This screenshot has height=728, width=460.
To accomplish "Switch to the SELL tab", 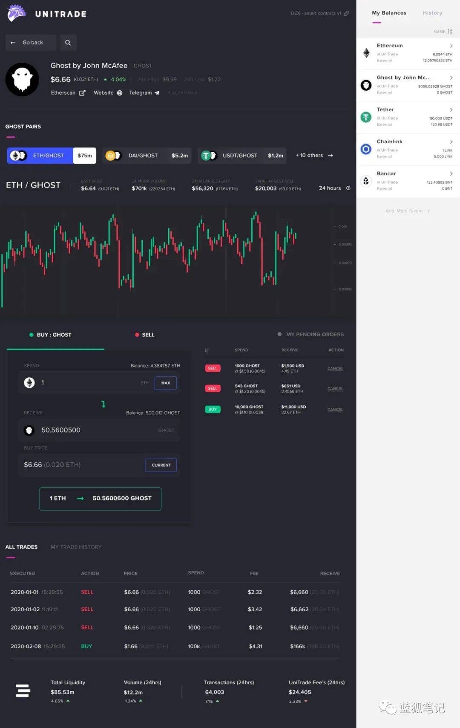I will pyautogui.click(x=145, y=335).
